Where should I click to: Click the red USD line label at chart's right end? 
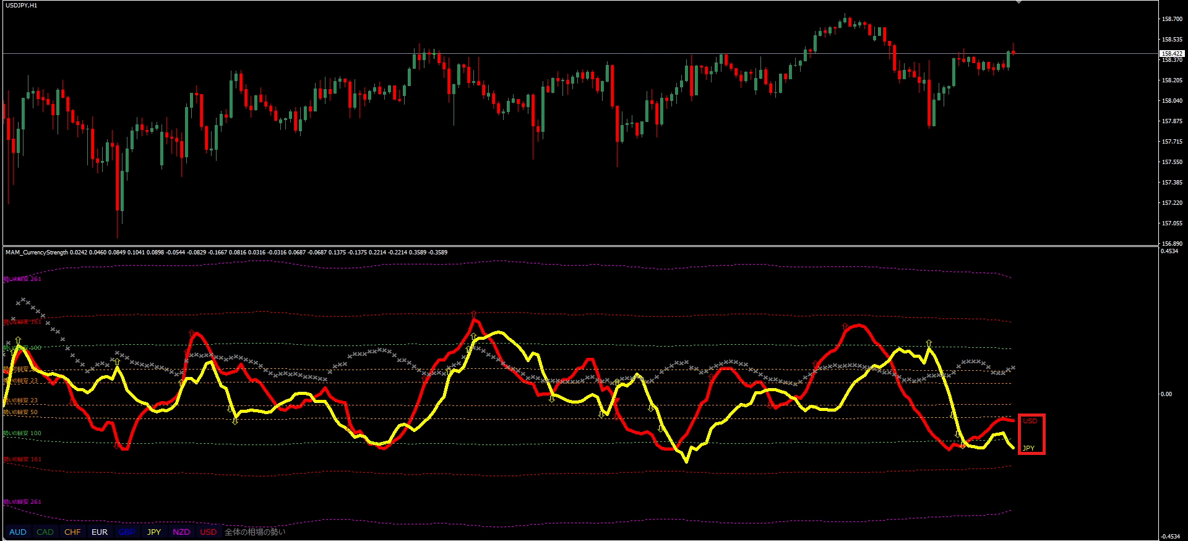click(1030, 421)
